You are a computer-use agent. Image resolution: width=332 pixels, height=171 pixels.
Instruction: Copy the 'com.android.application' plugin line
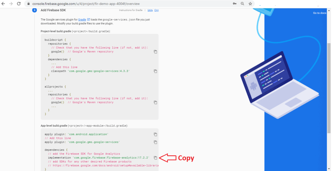[155, 134]
